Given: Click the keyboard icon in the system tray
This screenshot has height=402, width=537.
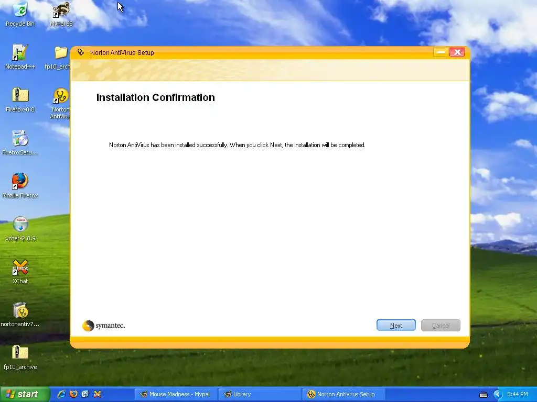Looking at the screenshot, I should coord(483,395).
